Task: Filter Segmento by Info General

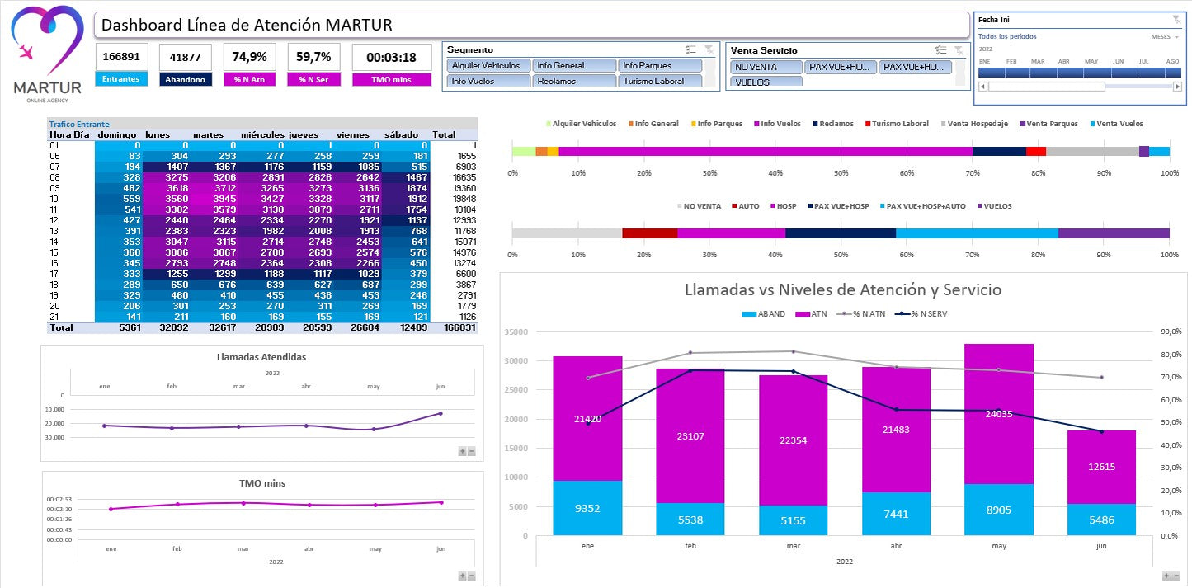Action: (574, 65)
